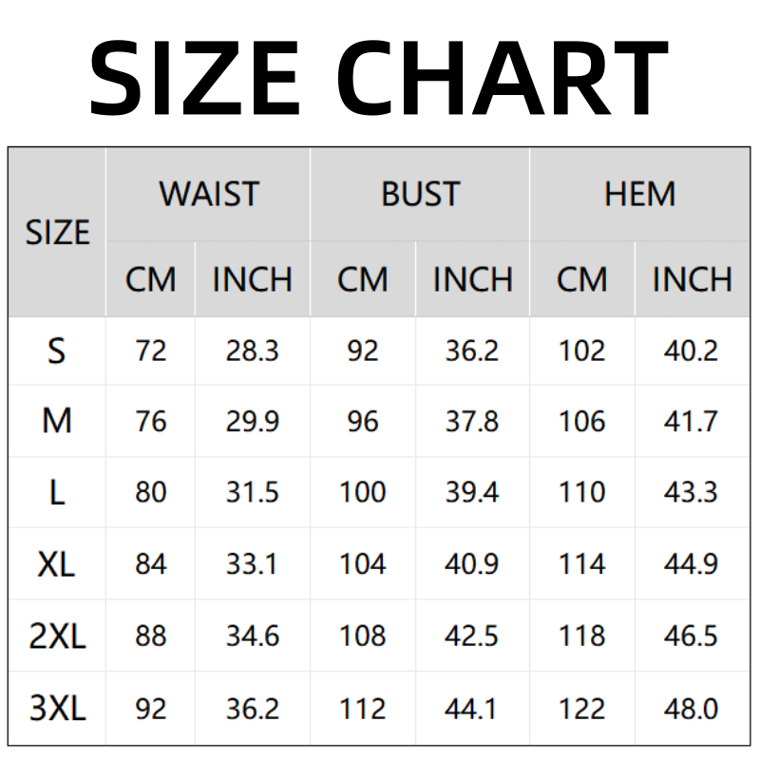Click hem inch value 48.0
The image size is (760, 760).
pos(691,709)
